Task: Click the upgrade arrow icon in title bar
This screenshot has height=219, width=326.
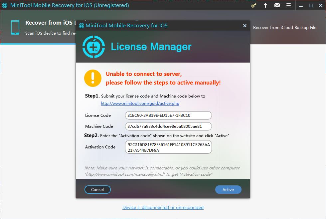Action: (x=265, y=5)
